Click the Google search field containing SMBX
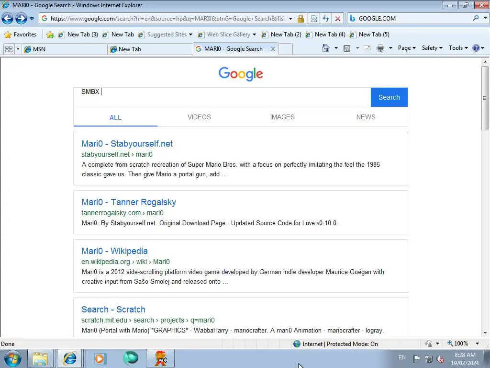Viewport: 490px width, 368px height. click(222, 97)
